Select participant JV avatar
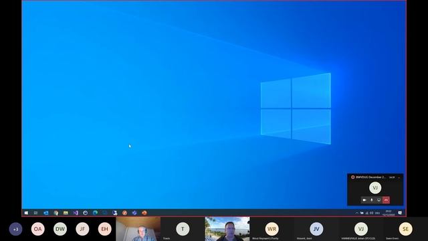 coord(316,229)
